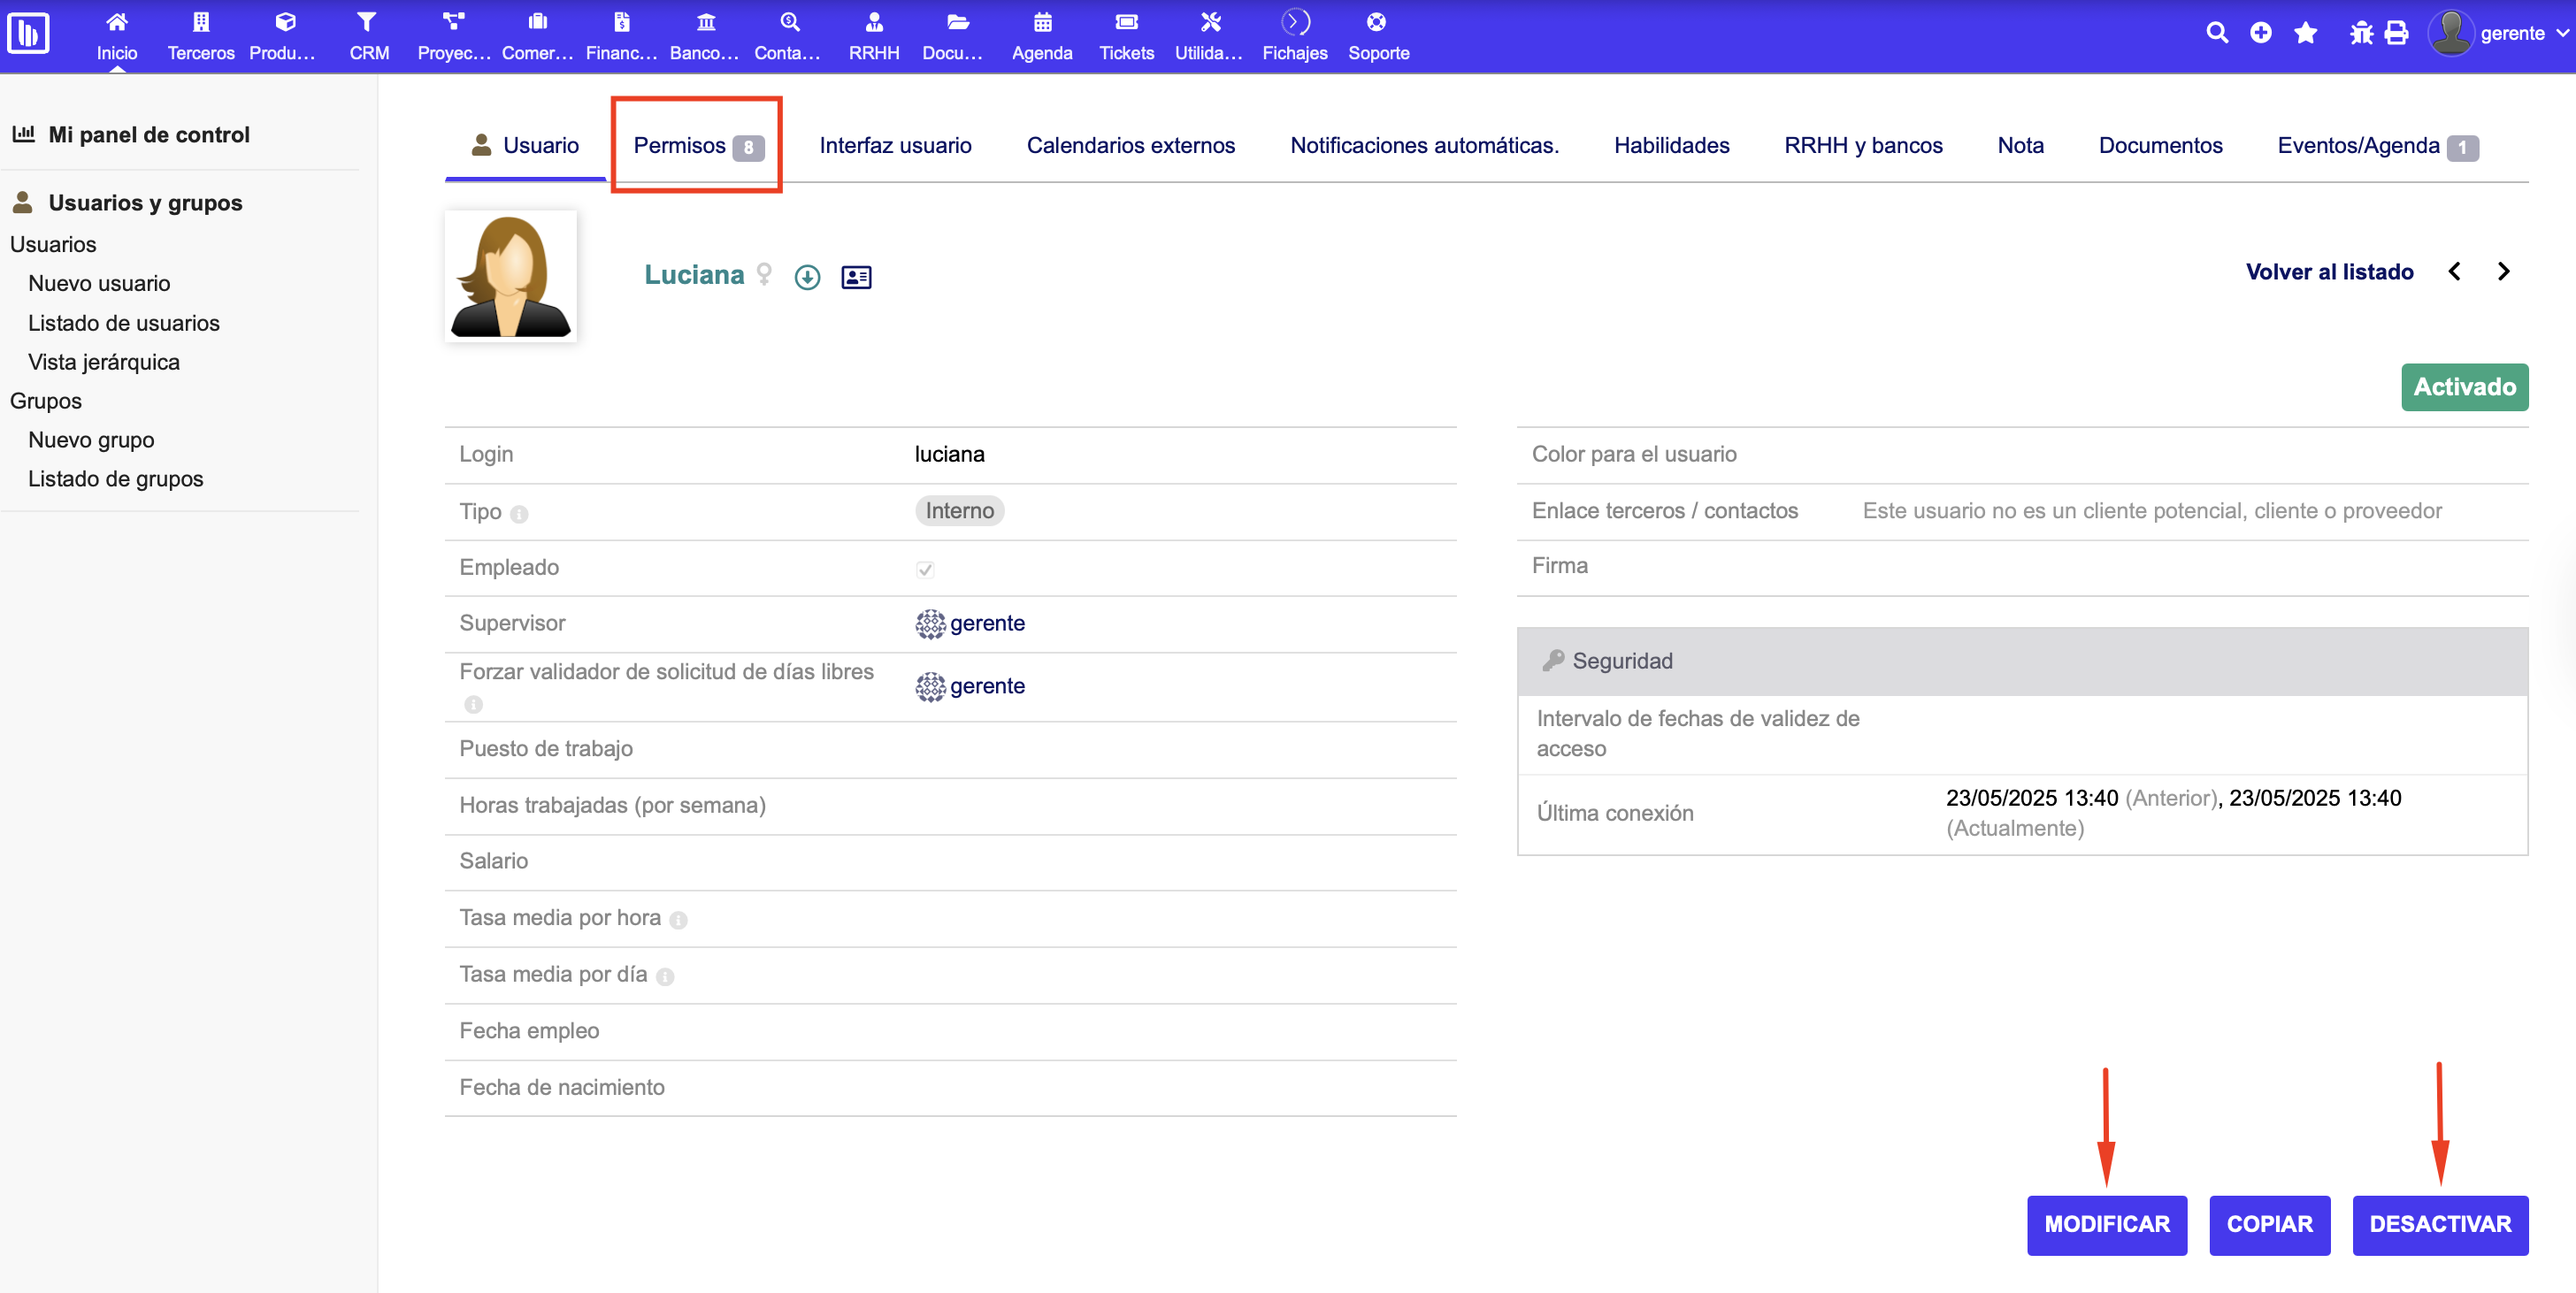Go to previous user with left chevron
The height and width of the screenshot is (1293, 2576).
coord(2454,272)
